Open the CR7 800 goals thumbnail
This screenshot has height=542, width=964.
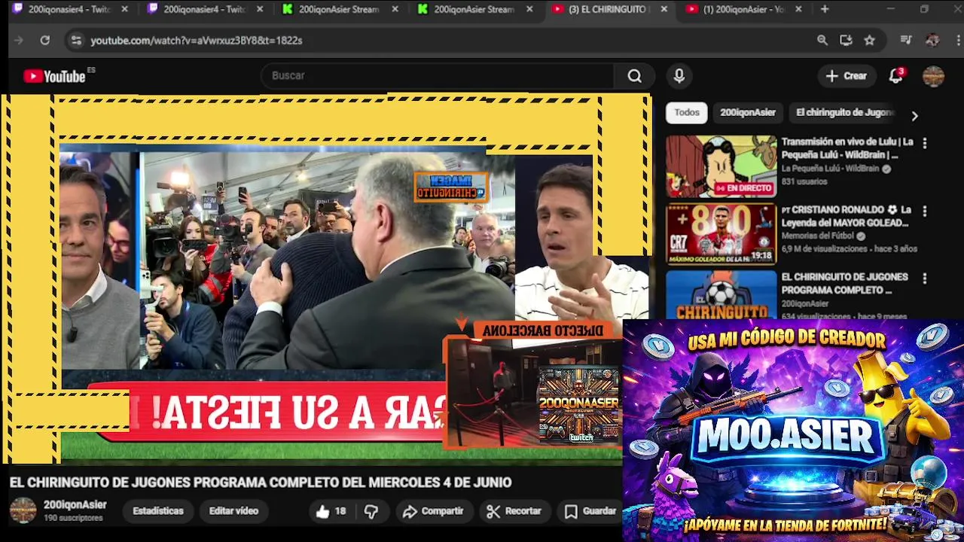tap(721, 234)
